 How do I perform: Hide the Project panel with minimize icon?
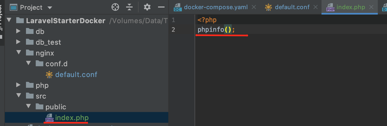pos(161,7)
